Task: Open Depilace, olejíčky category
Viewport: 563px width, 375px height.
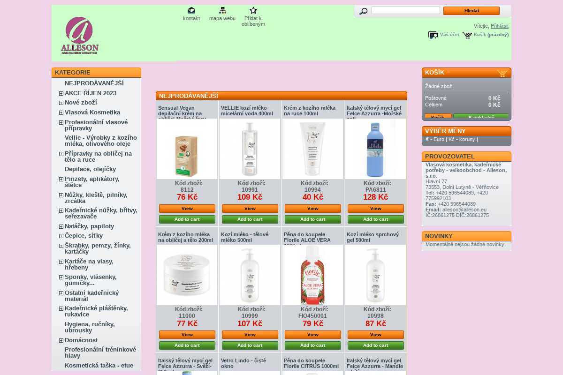Action: (x=90, y=169)
